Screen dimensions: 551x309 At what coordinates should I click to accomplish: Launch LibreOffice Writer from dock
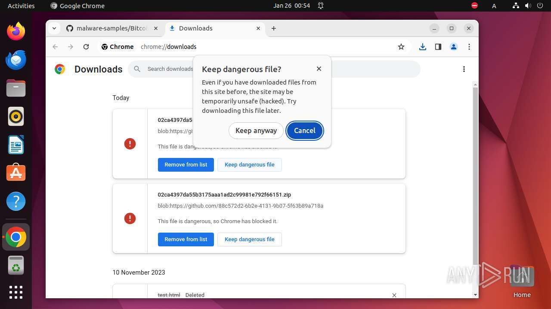click(x=16, y=145)
